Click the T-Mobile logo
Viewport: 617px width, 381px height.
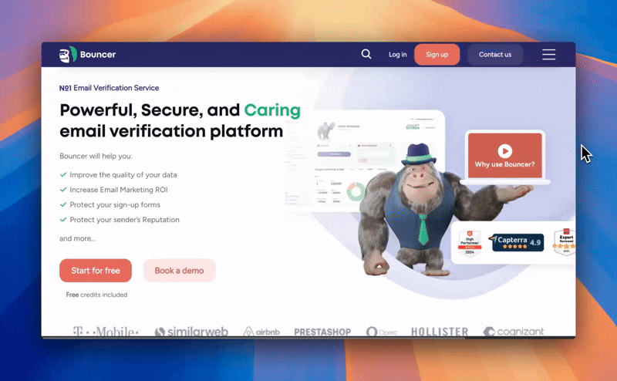click(x=106, y=332)
